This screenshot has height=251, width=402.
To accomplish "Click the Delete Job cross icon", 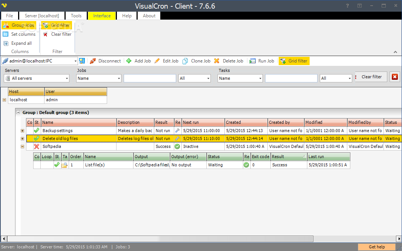I will coord(216,61).
